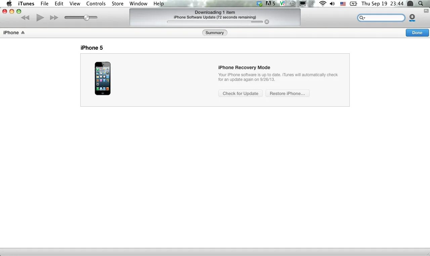Click the VNC menu bar icon

pos(283,3)
